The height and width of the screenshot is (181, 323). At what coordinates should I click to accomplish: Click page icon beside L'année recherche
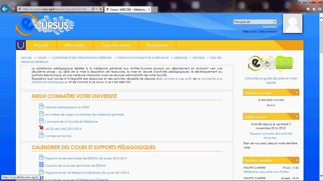tap(41, 135)
